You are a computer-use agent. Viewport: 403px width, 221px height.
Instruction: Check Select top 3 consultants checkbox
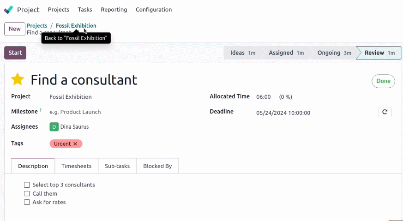pos(27,185)
